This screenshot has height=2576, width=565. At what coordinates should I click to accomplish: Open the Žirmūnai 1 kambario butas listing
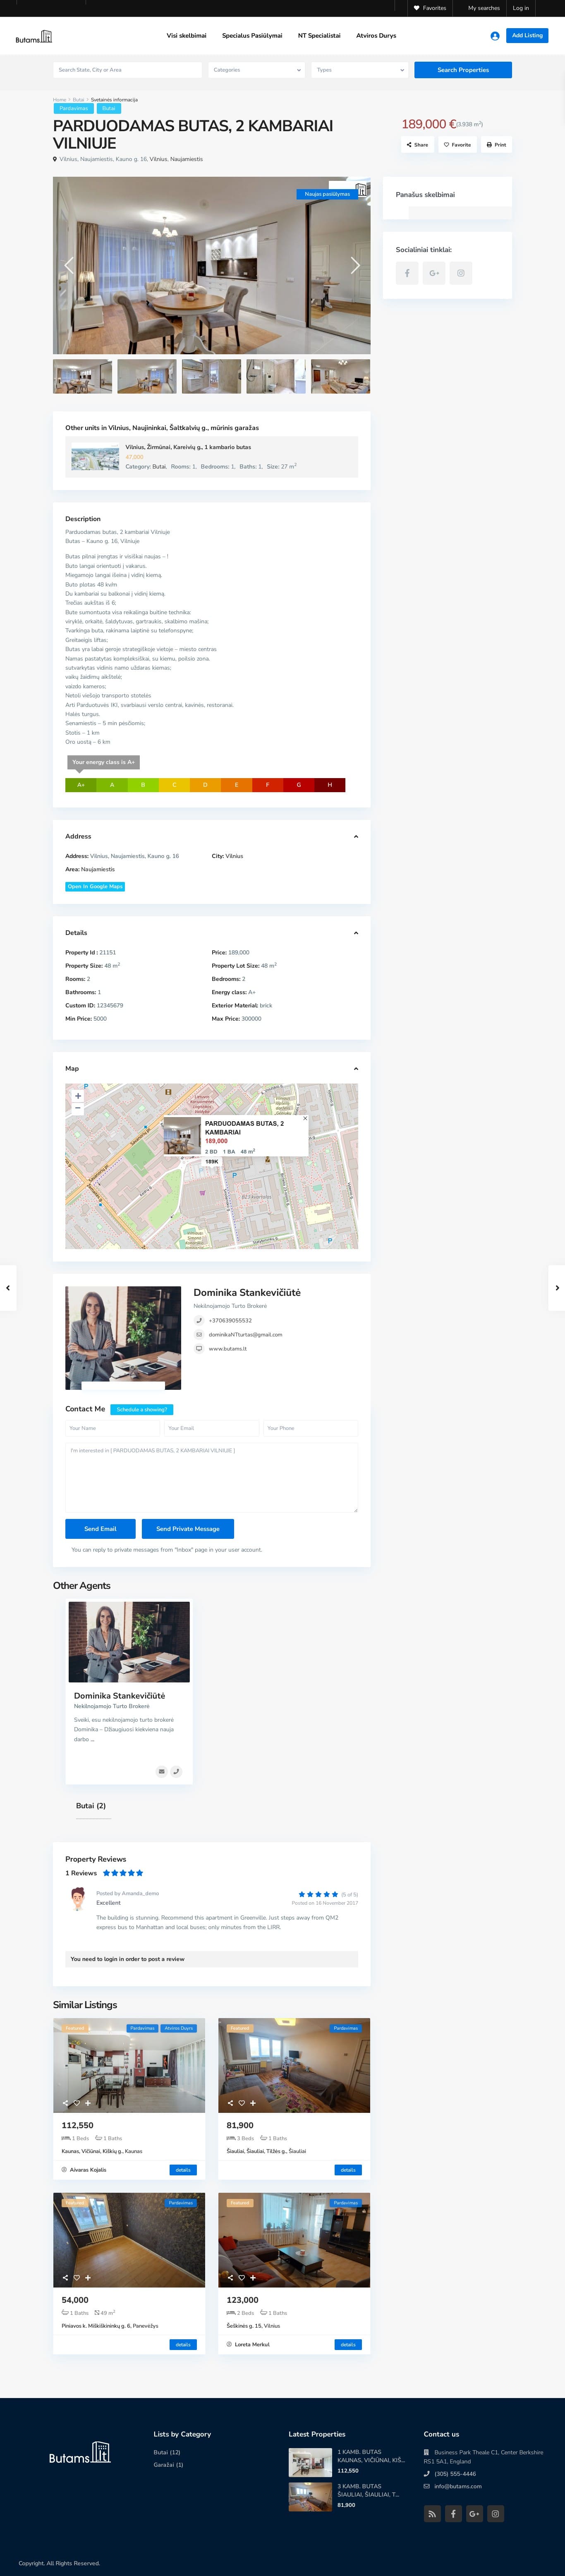click(x=188, y=448)
